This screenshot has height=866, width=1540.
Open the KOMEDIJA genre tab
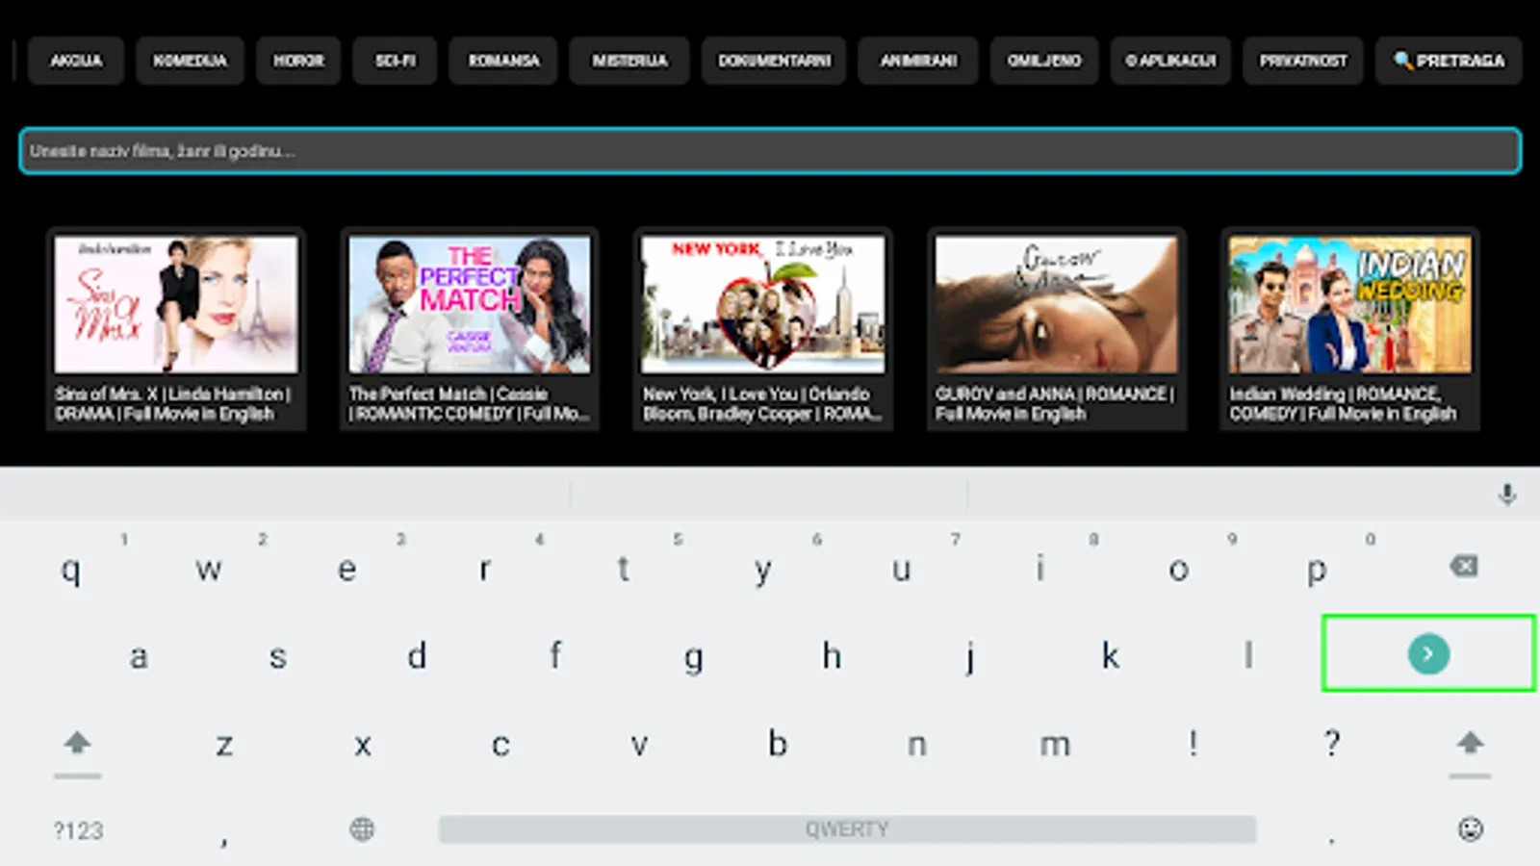(x=190, y=61)
